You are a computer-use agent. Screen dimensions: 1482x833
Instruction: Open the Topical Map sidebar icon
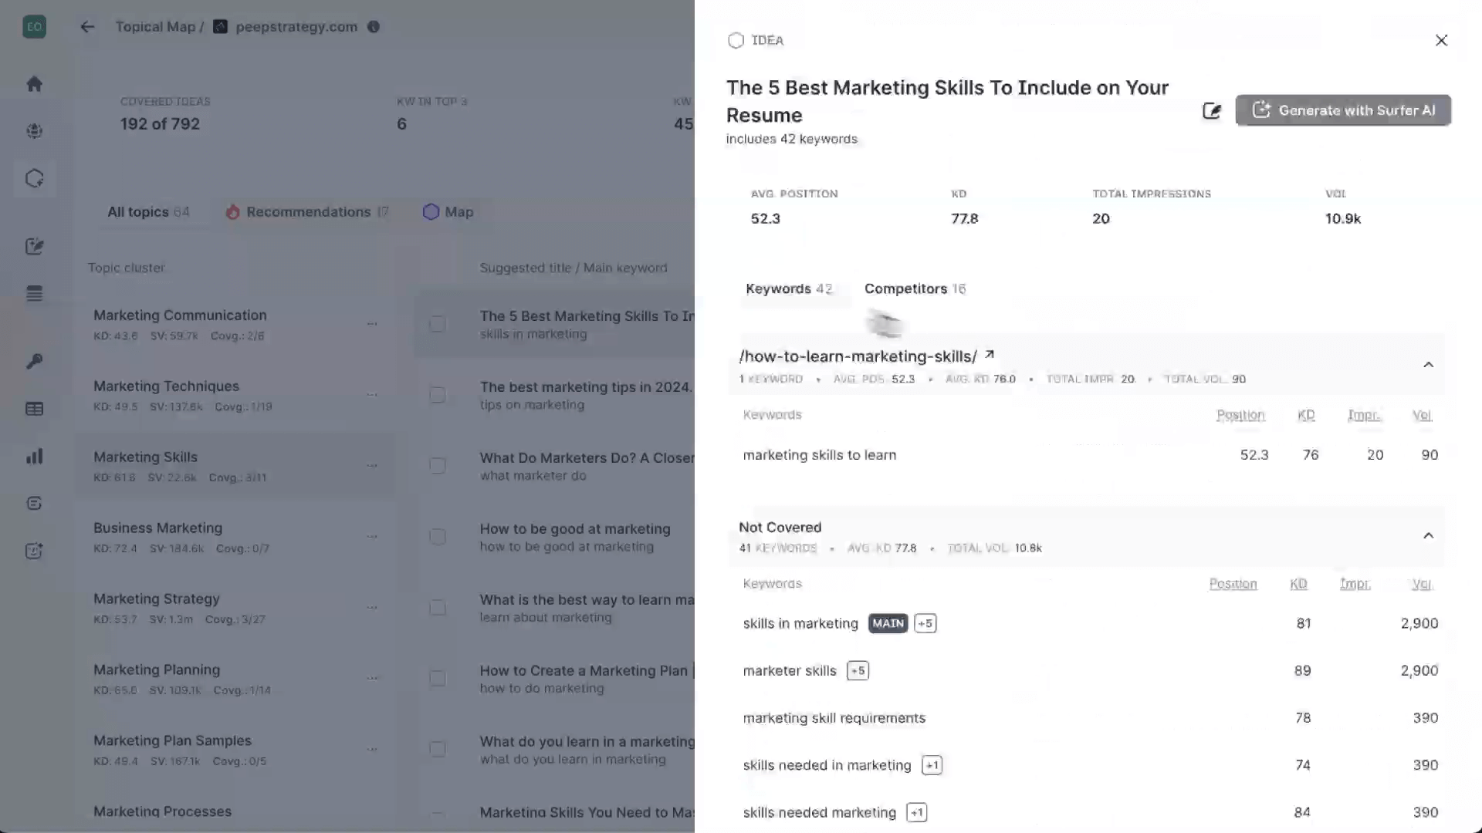coord(34,179)
